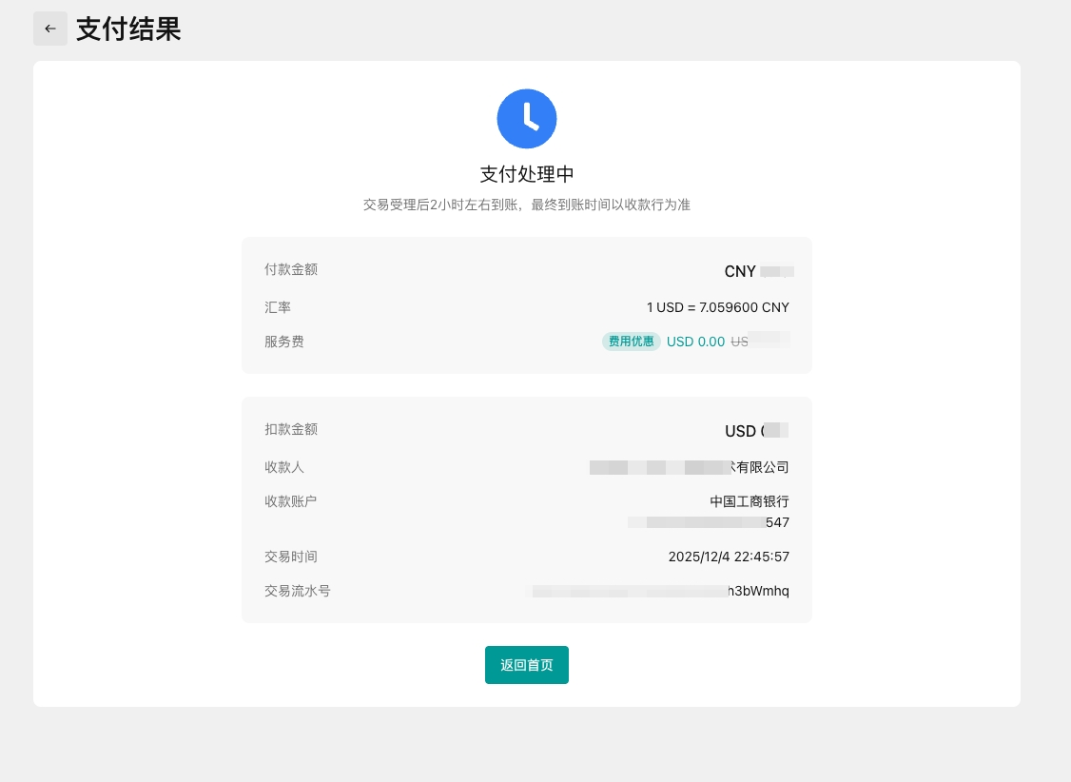The image size is (1071, 782).
Task: Click the transaction time 2025/12/4 22:45:57
Action: coord(729,557)
